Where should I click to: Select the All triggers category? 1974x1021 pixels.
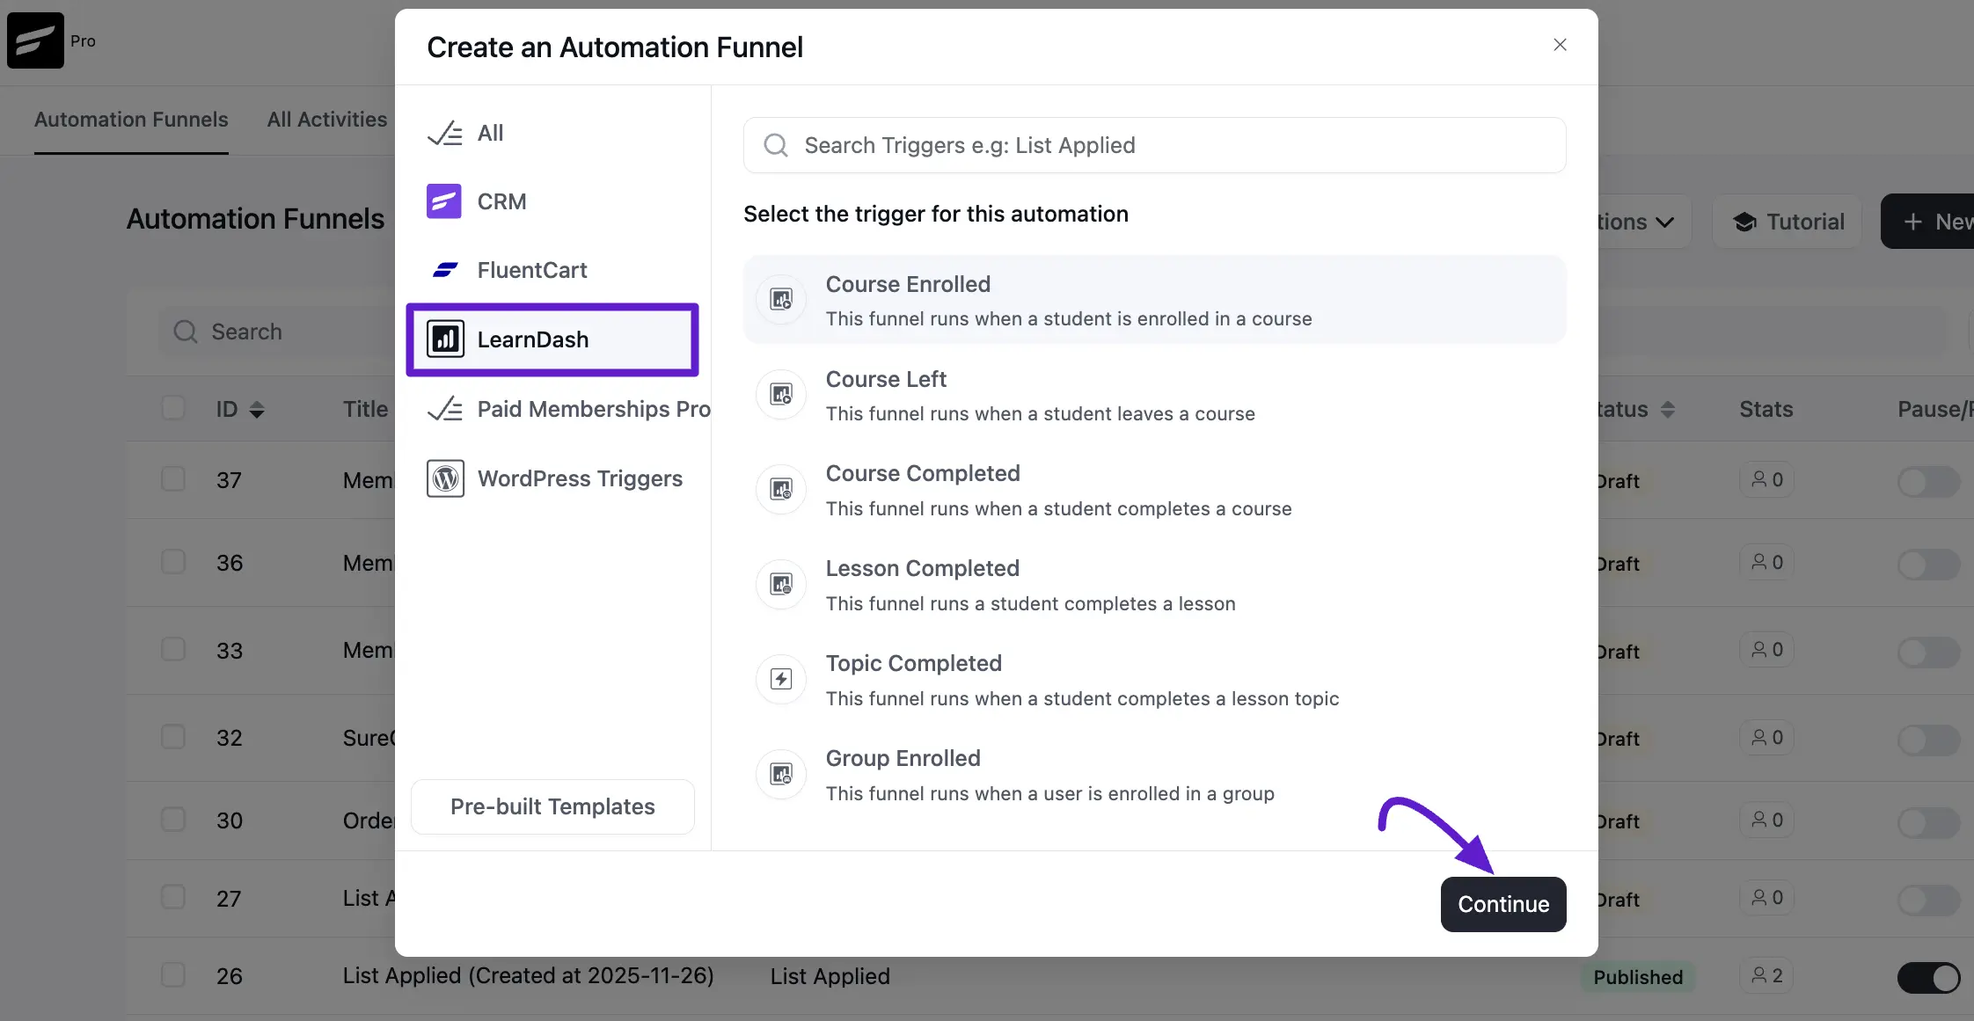[x=552, y=133]
